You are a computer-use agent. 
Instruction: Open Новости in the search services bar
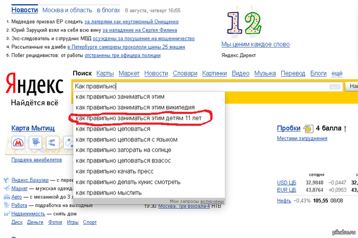(x=156, y=74)
